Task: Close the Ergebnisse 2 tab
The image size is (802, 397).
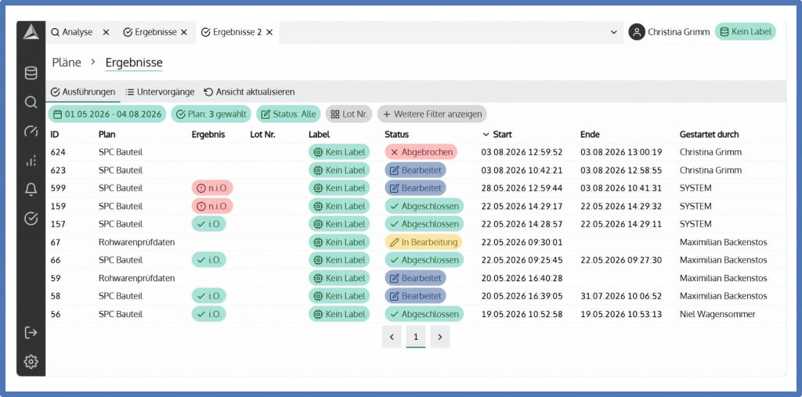Action: (x=269, y=32)
